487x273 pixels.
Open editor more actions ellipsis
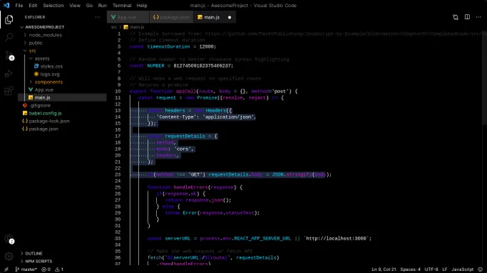[478, 17]
